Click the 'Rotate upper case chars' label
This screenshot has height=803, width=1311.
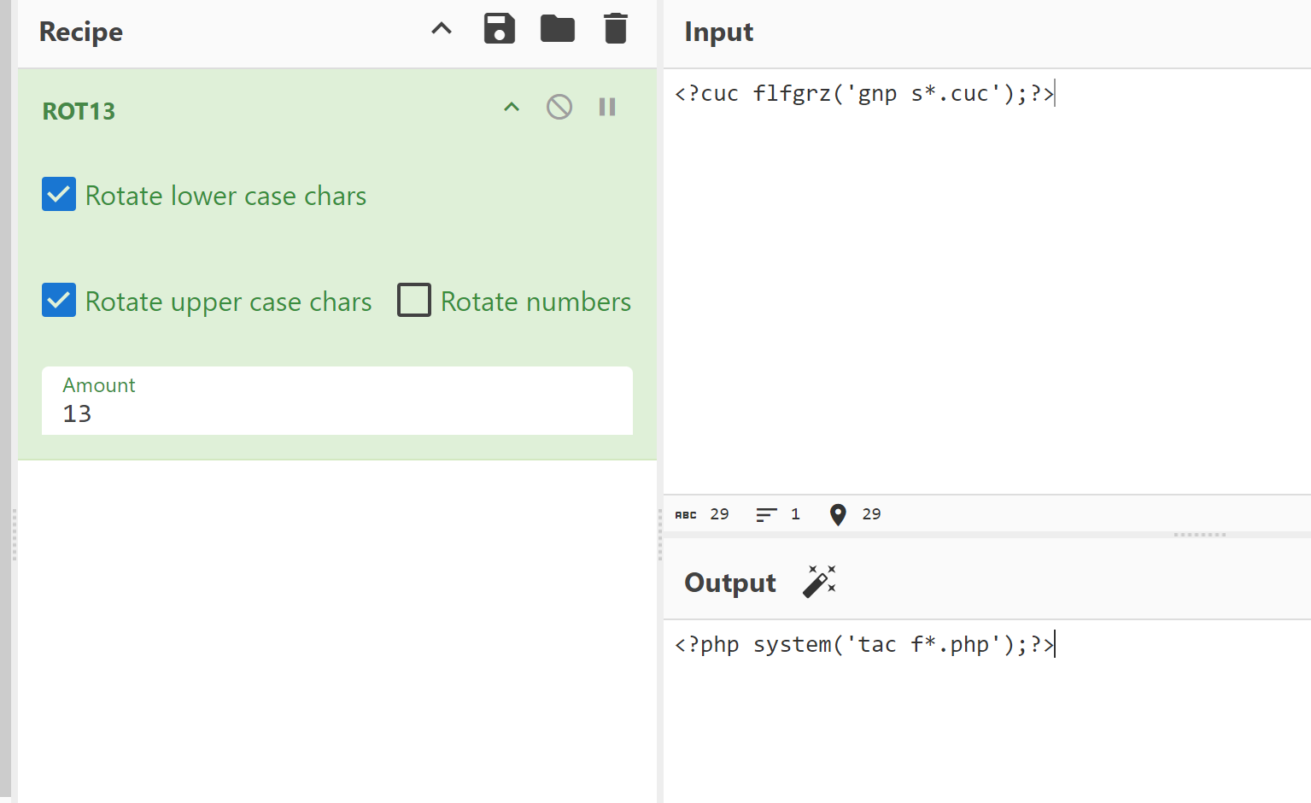(228, 302)
